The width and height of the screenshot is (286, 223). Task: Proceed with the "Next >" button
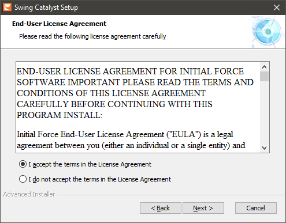click(203, 208)
